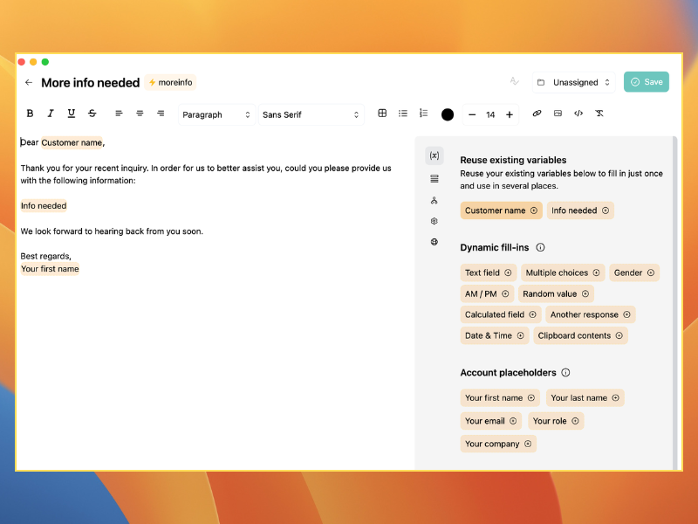The height and width of the screenshot is (524, 698).
Task: Insert the Info needed variable from sidebar
Action: pos(580,210)
